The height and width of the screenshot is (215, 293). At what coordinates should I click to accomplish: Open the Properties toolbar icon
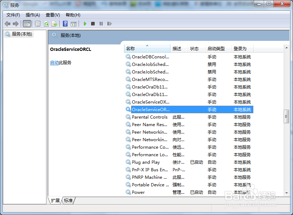click(38, 24)
